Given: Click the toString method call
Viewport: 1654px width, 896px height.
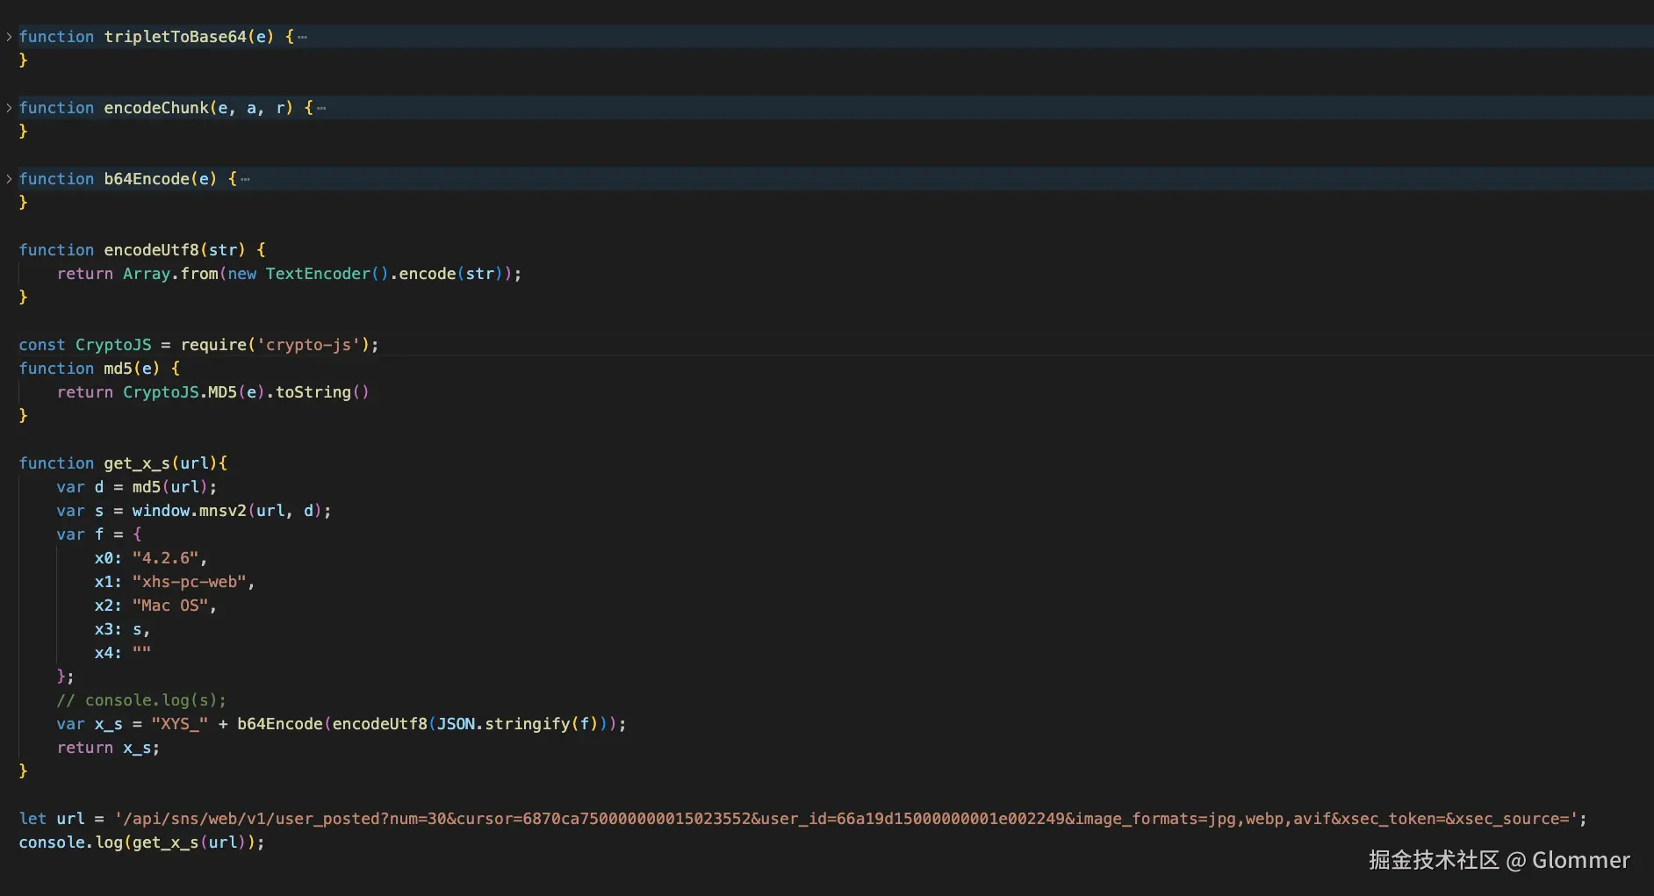Looking at the screenshot, I should click(x=313, y=392).
